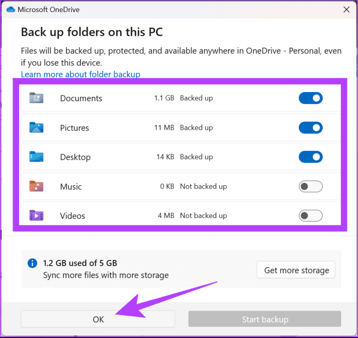Click the blue storage info icon
This screenshot has width=358, height=338.
tap(32, 263)
